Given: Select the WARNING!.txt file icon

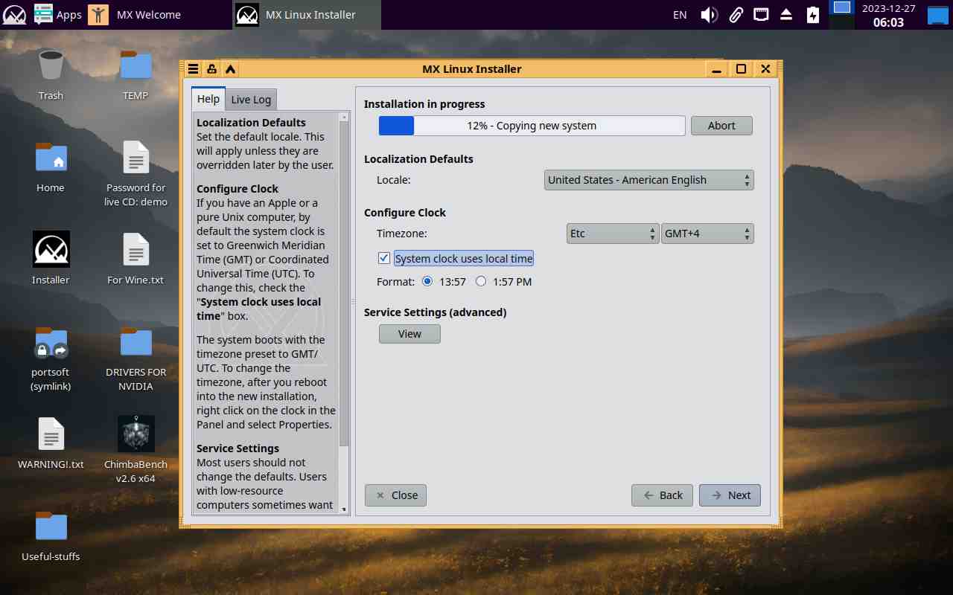Looking at the screenshot, I should [51, 443].
